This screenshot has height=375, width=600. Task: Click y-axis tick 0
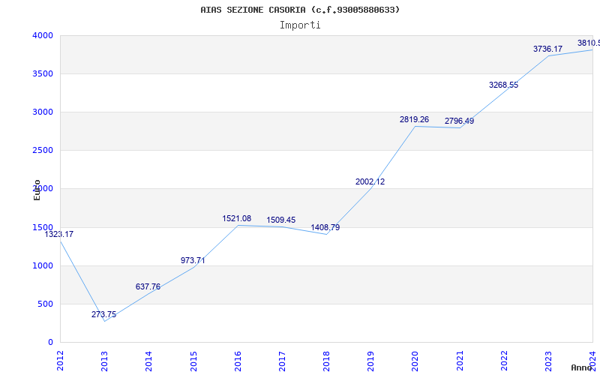pyautogui.click(x=50, y=343)
